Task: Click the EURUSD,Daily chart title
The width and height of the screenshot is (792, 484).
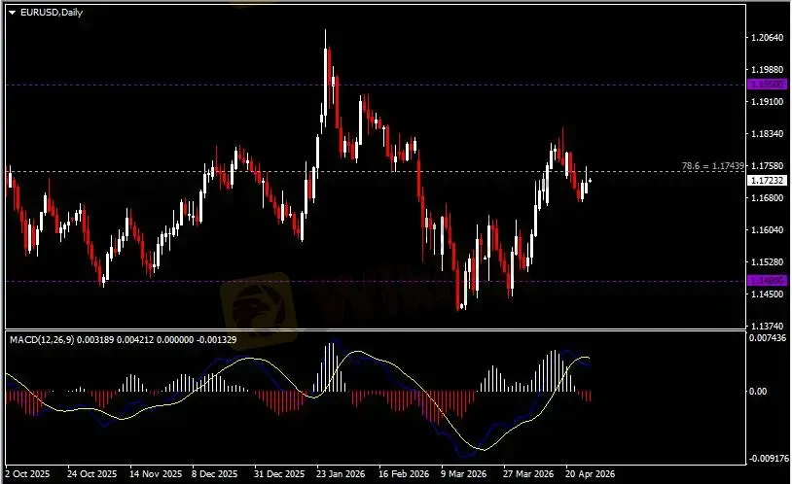Action: click(x=51, y=11)
